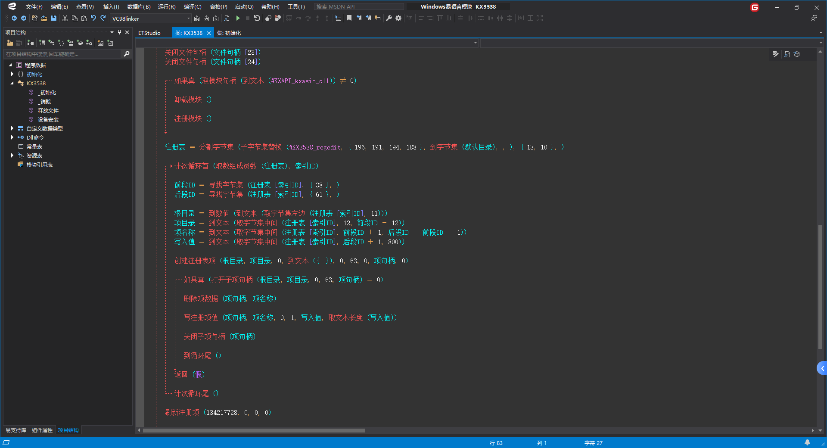Image resolution: width=827 pixels, height=448 pixels.
Task: Open the 编译(C) menu
Action: click(x=193, y=7)
